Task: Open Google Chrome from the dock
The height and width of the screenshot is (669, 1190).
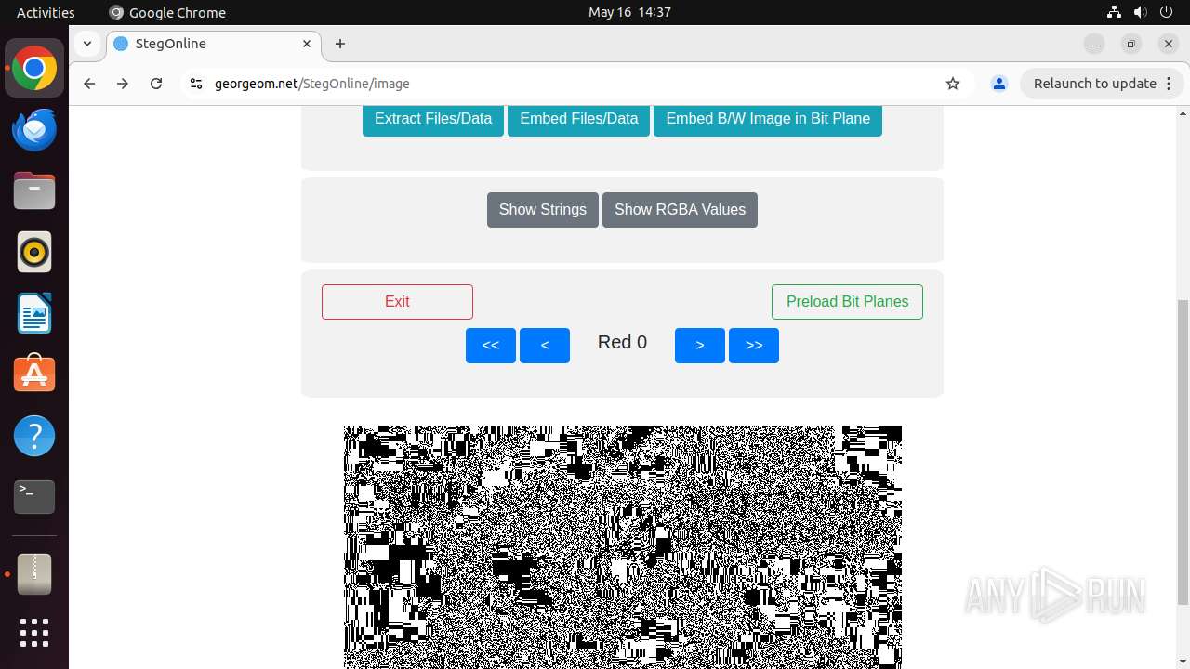Action: [34, 69]
